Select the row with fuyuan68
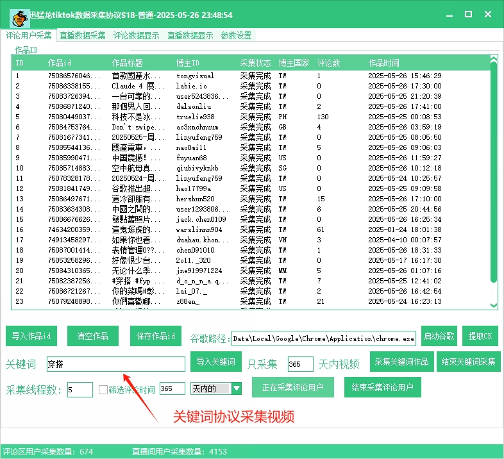The image size is (504, 459). [251, 158]
